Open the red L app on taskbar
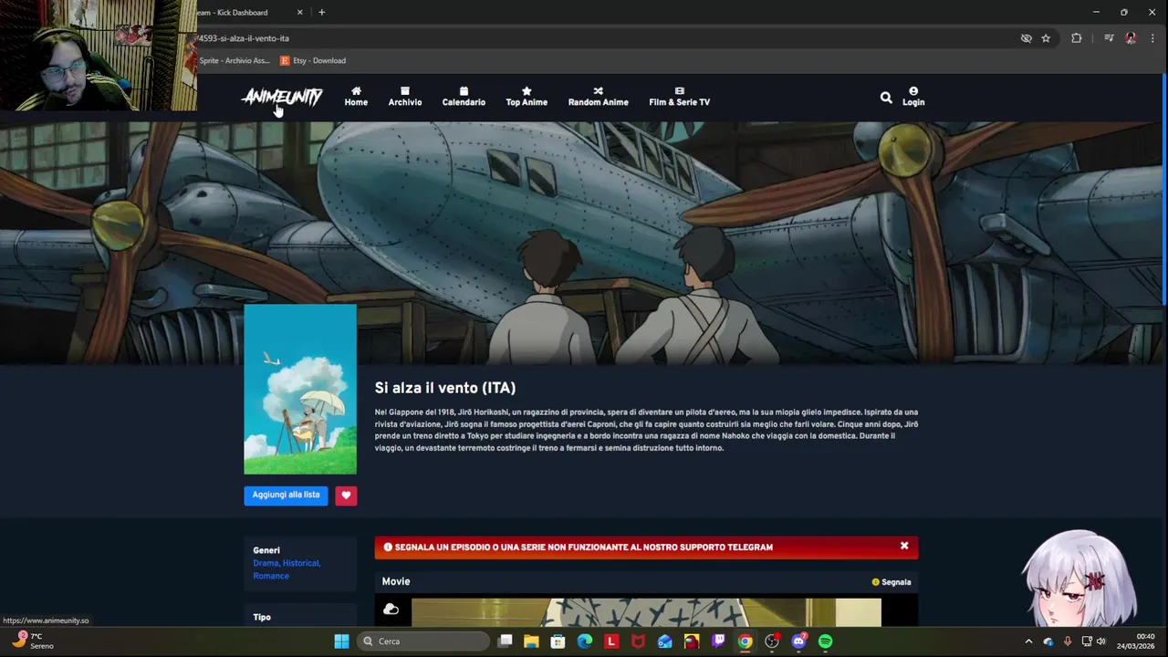Image resolution: width=1168 pixels, height=657 pixels. [x=611, y=641]
